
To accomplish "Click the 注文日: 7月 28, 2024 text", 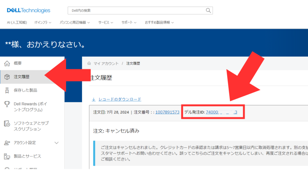I will [111, 112].
